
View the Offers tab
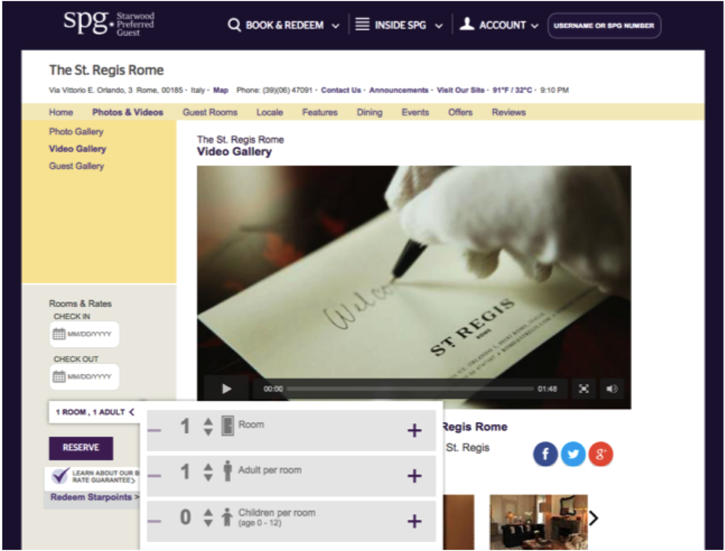[x=461, y=112]
